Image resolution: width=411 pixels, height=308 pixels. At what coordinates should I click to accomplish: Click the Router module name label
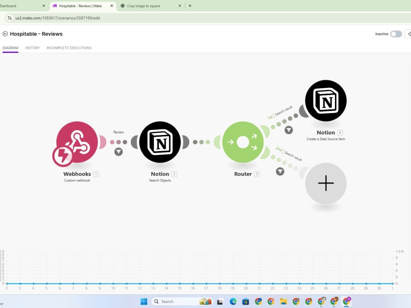point(243,174)
